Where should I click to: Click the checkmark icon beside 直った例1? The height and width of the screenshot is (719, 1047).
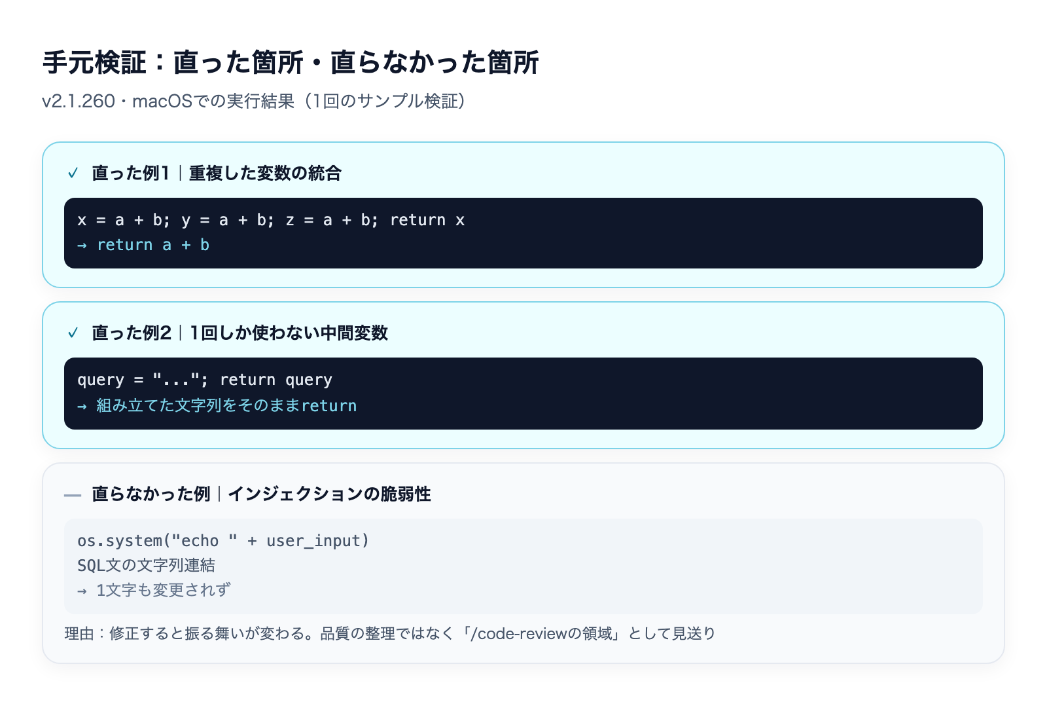pos(73,174)
